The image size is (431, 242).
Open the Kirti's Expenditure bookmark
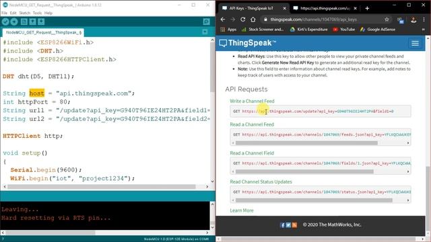click(309, 30)
